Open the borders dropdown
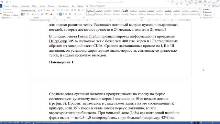220x124 pixels. (x=82, y=14)
